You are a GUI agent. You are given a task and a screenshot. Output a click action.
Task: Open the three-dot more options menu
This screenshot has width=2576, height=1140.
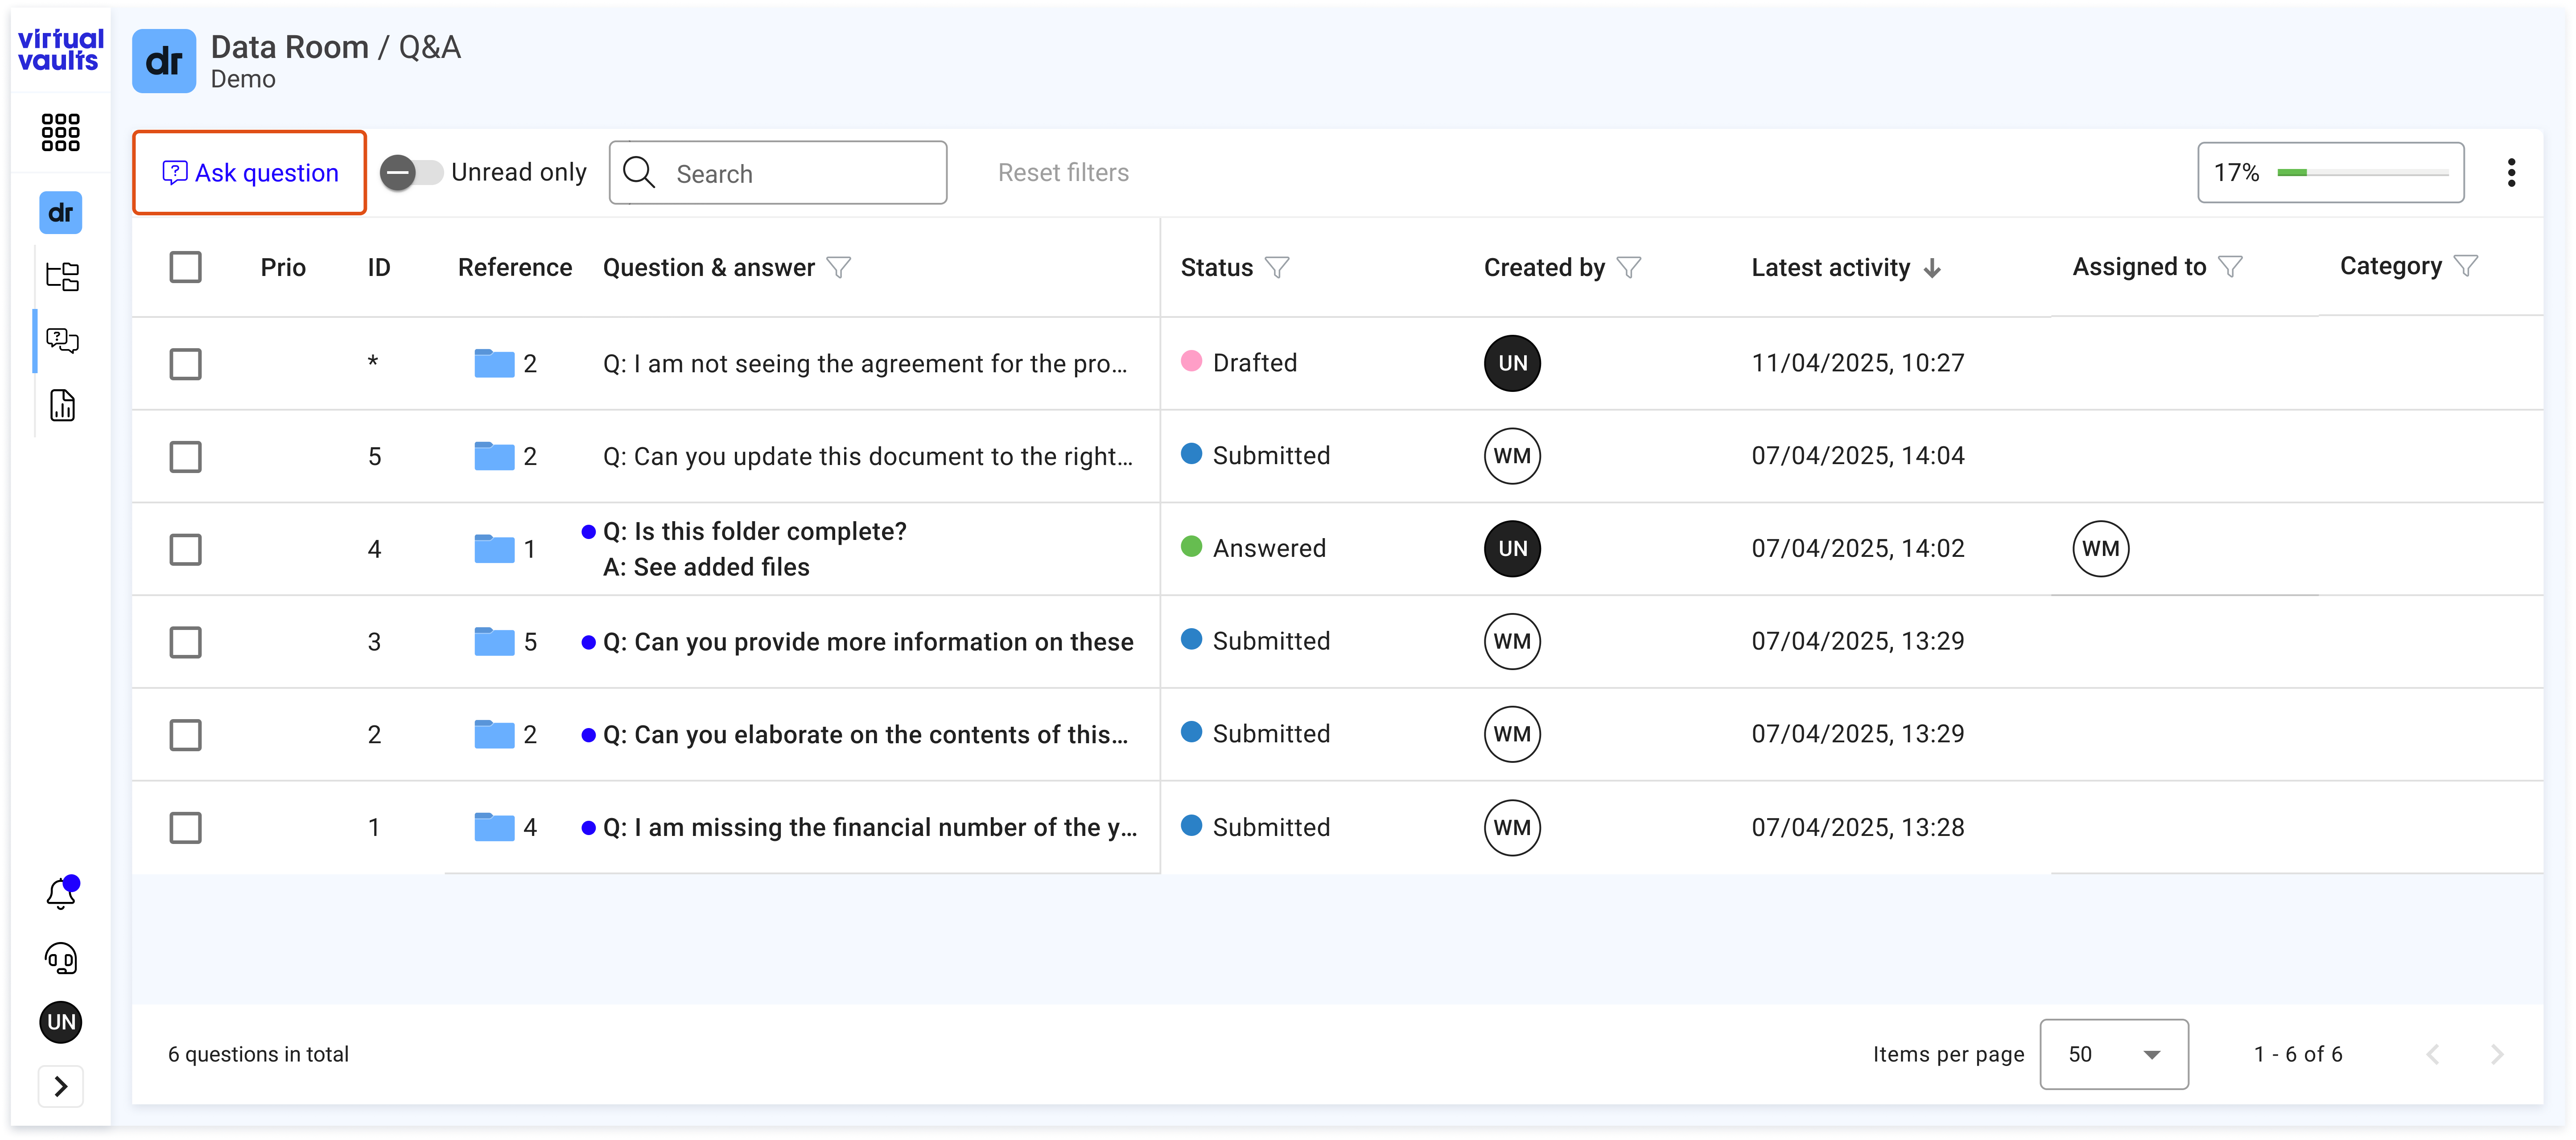tap(2511, 173)
